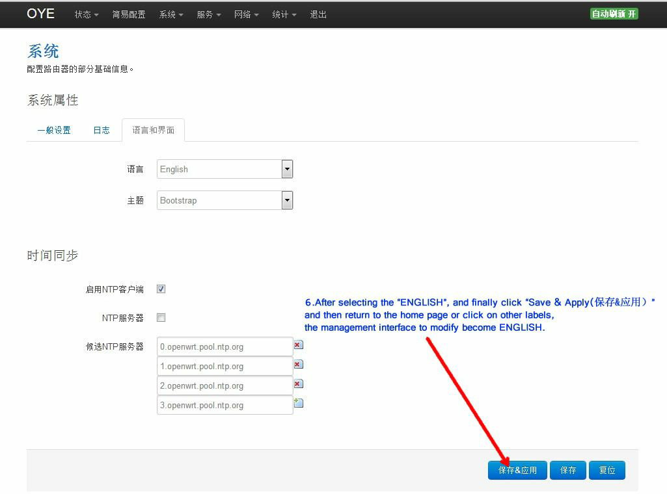This screenshot has width=667, height=494.
Task: Click into the 2.openwrt.pool.ntp.org field
Action: 225,385
